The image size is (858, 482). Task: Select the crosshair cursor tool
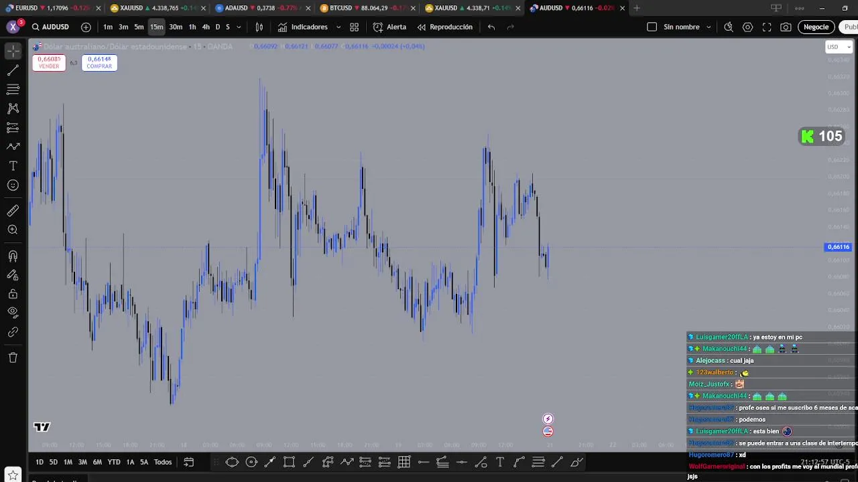pyautogui.click(x=13, y=51)
